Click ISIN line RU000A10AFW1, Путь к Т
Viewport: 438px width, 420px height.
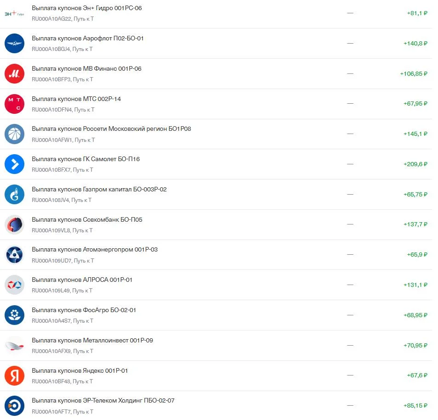click(63, 140)
